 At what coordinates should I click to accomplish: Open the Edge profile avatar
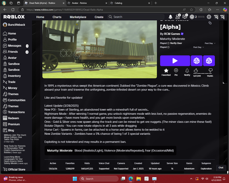[4, 3]
